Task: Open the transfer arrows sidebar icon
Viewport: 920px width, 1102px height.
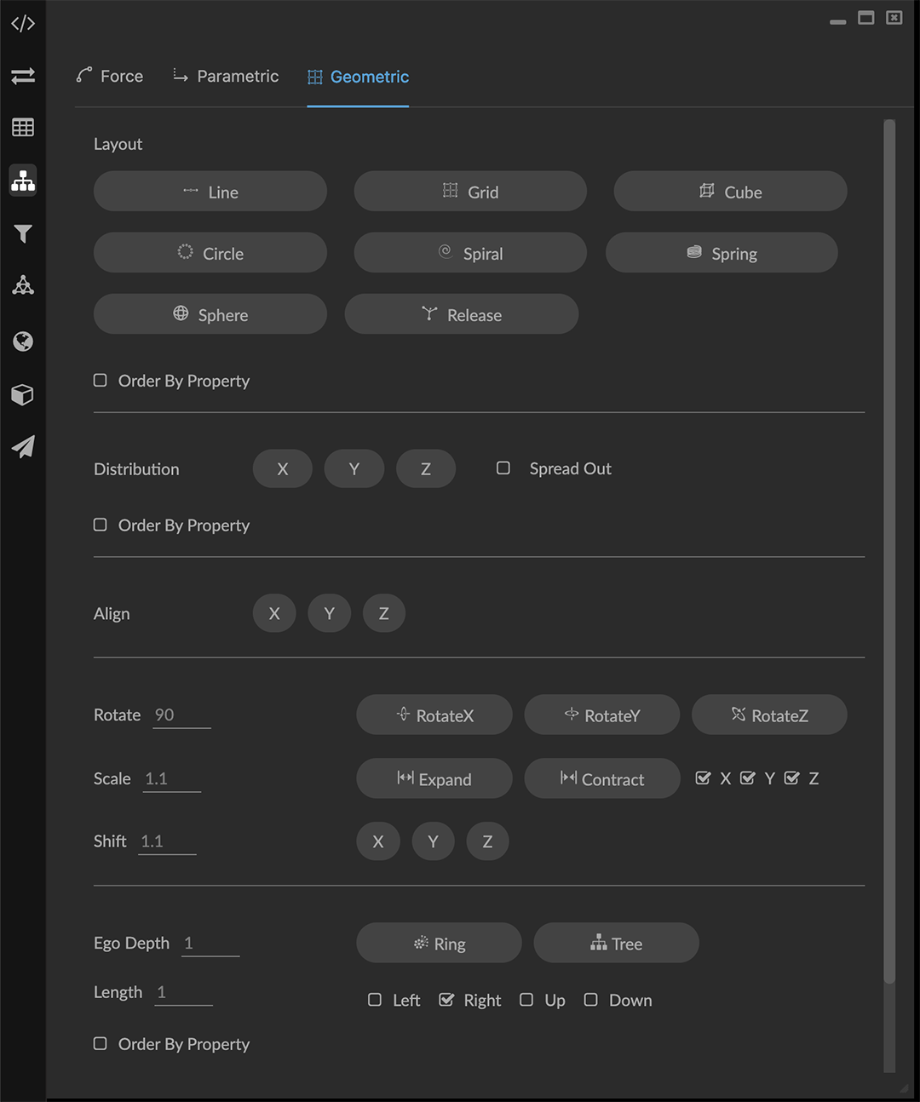Action: click(x=23, y=76)
